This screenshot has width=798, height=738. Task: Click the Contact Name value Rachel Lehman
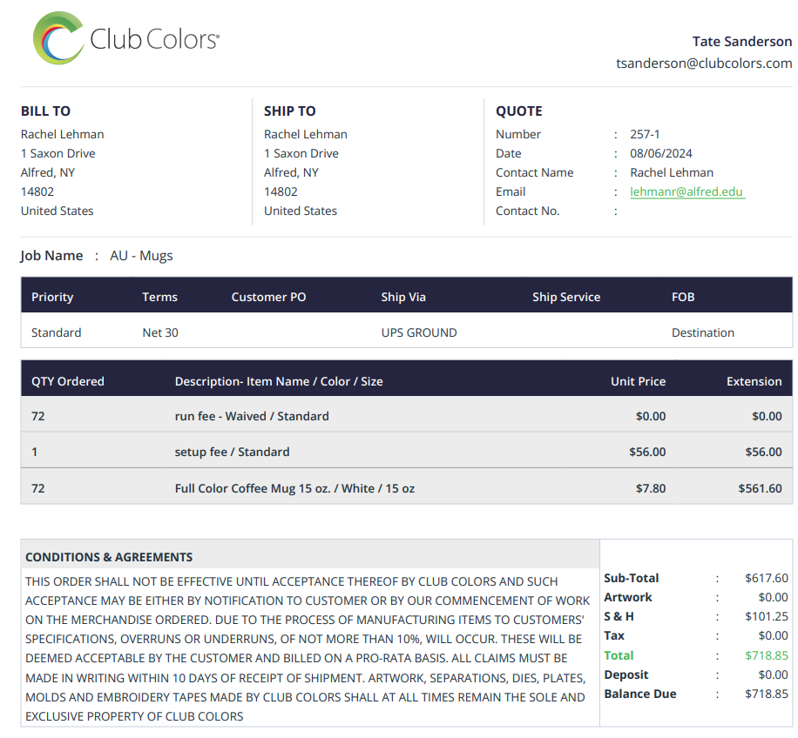(x=672, y=173)
